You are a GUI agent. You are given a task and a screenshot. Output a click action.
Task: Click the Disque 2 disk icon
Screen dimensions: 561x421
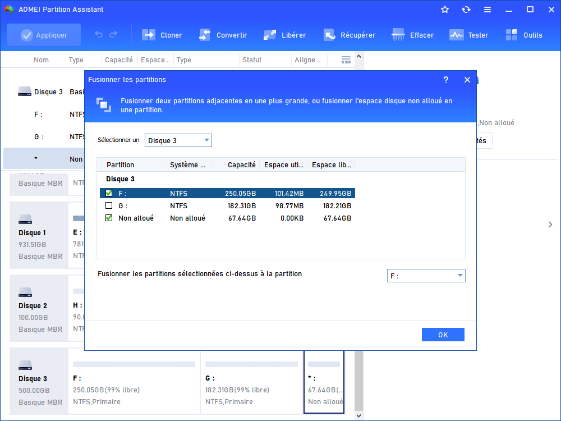point(25,292)
